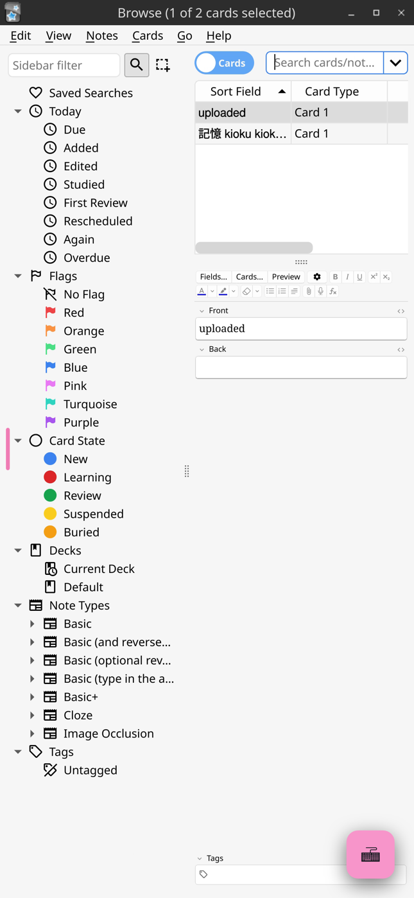The width and height of the screenshot is (414, 898).
Task: Toggle HTML editor for Back field
Action: (401, 349)
